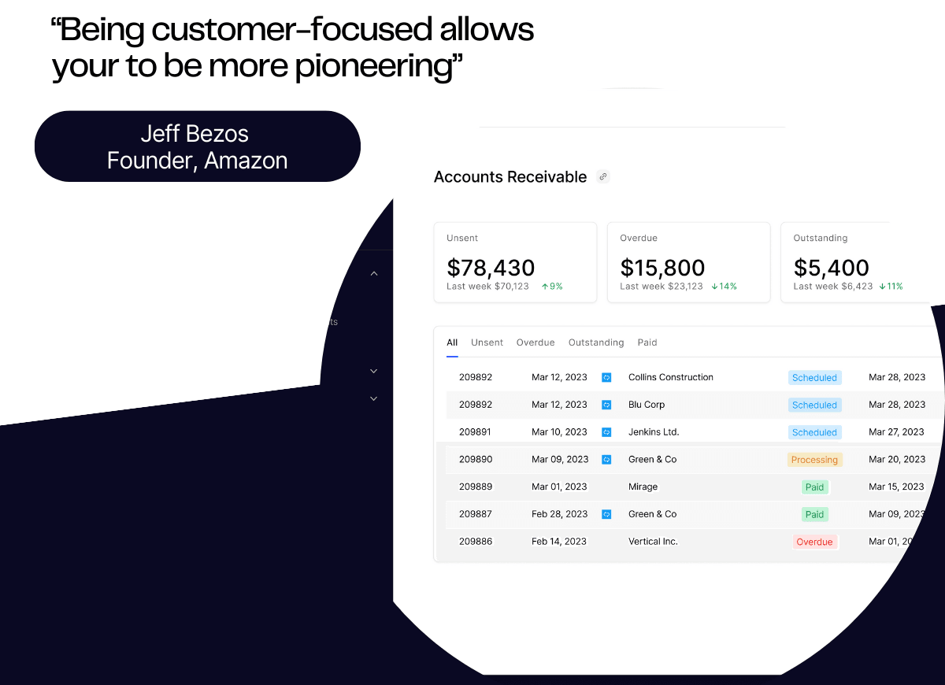
Task: Click the Overdue badge for Vertical Inc.
Action: coord(814,542)
